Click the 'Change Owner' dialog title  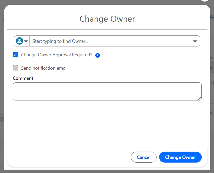[107, 19]
